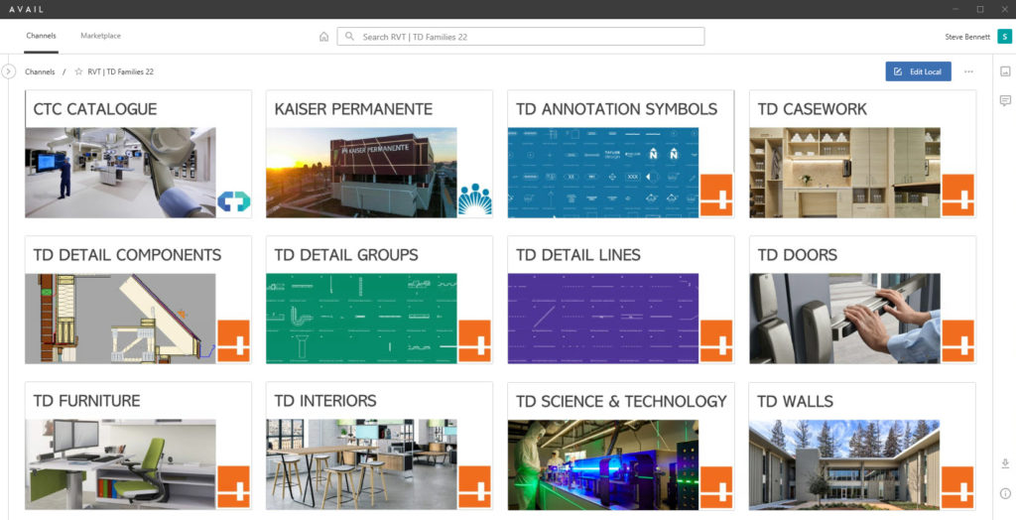
Task: Open the TD Doors handle thumbnail
Action: pyautogui.click(x=845, y=319)
